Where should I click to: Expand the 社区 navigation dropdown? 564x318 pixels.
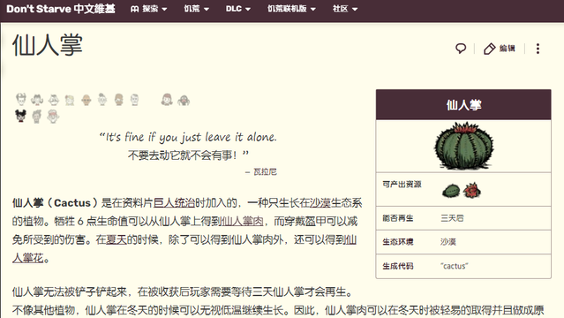point(345,9)
